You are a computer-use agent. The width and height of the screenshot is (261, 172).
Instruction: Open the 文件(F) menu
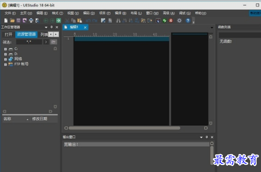tap(10, 13)
